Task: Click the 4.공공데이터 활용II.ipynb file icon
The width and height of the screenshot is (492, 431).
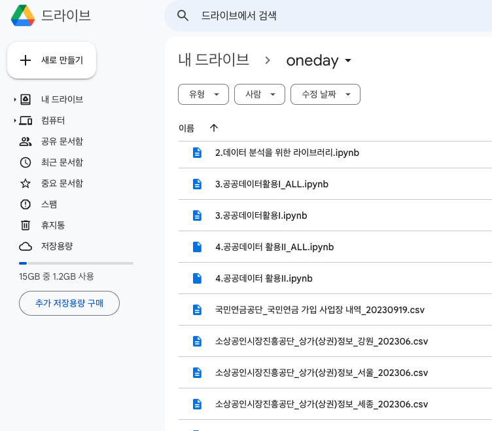Action: pyautogui.click(x=197, y=278)
